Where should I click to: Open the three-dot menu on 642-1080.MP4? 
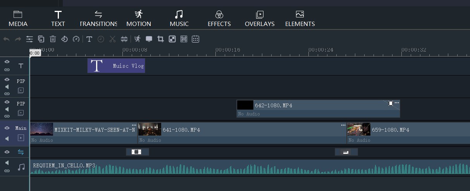pos(397,103)
